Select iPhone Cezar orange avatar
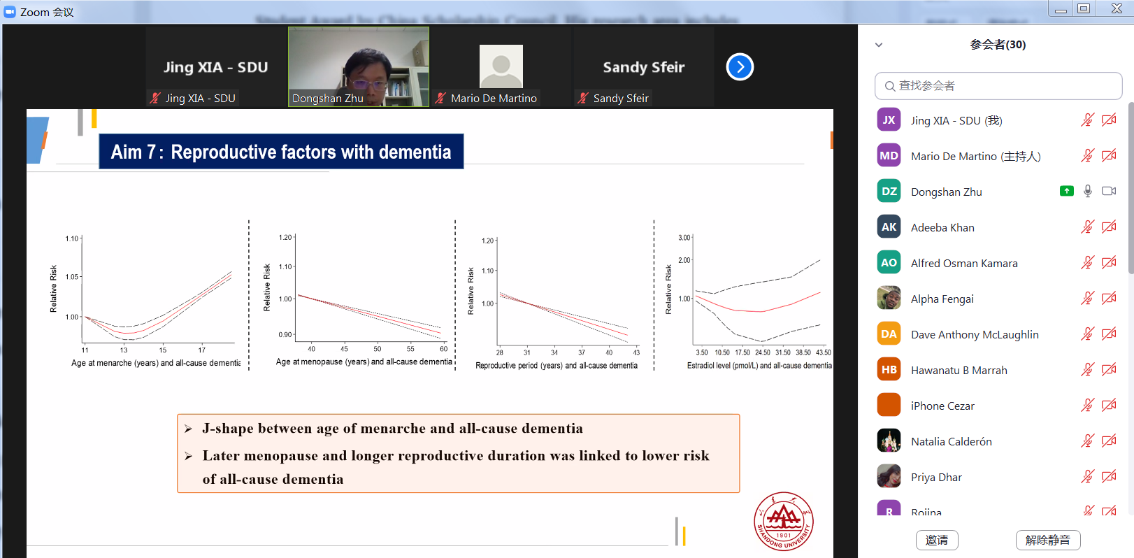Screen dimensions: 1134x558 point(889,406)
